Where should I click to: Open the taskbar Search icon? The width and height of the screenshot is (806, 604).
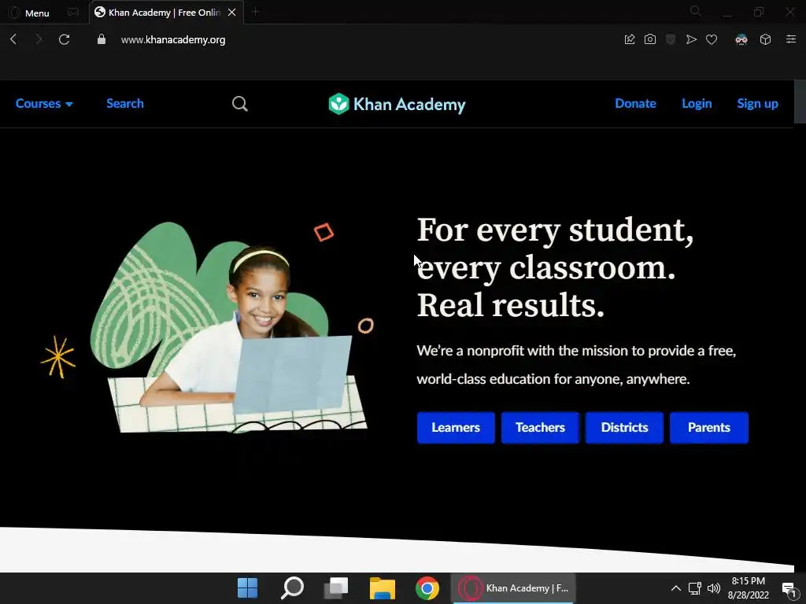[x=292, y=588]
